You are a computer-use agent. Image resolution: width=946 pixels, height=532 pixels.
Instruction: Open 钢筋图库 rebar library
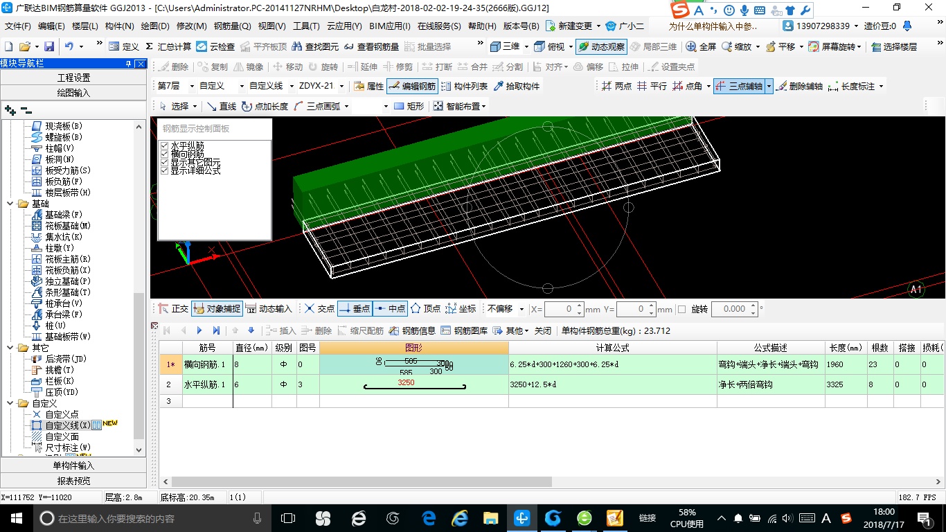(x=464, y=331)
